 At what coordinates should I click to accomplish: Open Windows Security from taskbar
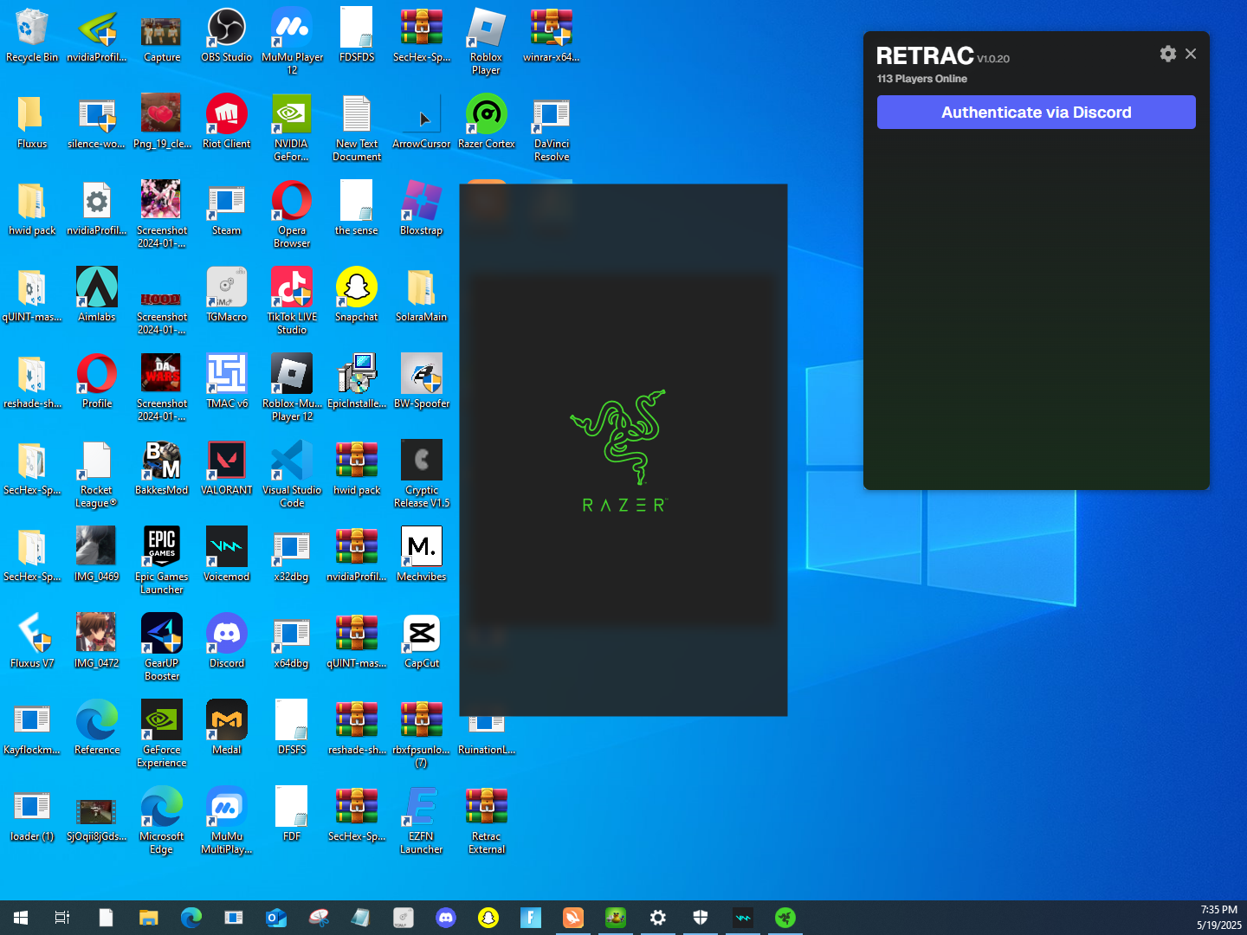701,918
